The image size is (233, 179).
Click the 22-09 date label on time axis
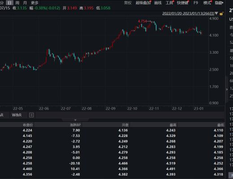110,109
